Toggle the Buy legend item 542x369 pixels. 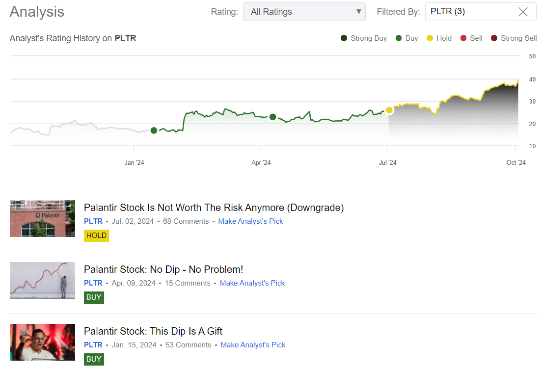406,38
